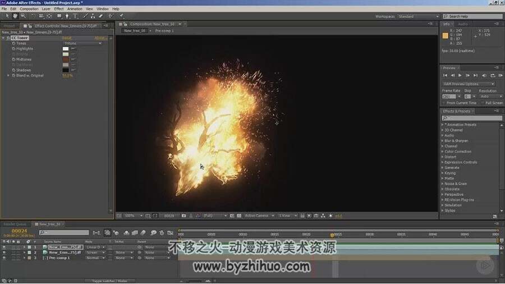The height and width of the screenshot is (284, 505).
Task: Select the Selection arrow tool
Action: point(7,16)
